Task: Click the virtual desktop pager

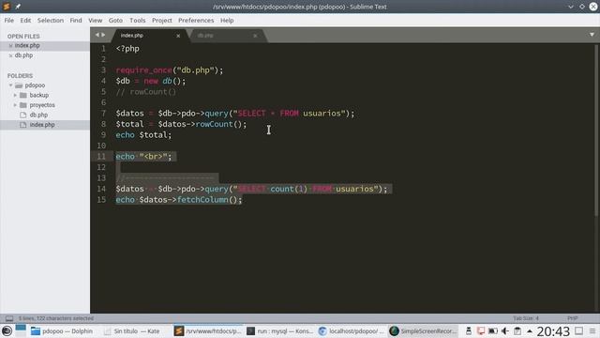Action: point(21,331)
